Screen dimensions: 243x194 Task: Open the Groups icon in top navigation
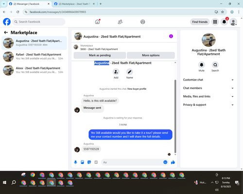point(143,22)
